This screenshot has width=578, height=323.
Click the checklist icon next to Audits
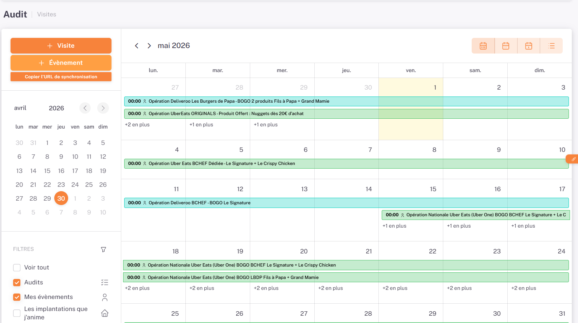pos(105,282)
